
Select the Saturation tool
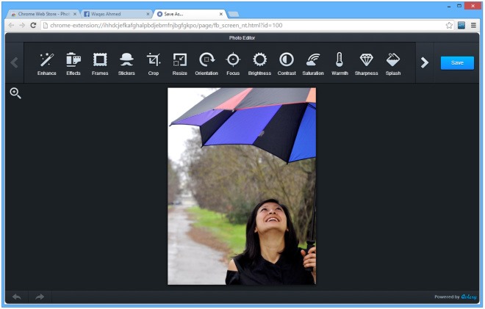(x=313, y=62)
